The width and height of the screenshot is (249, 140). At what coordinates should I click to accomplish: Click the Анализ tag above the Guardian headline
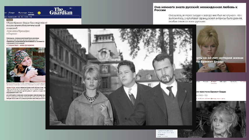tap(10, 20)
